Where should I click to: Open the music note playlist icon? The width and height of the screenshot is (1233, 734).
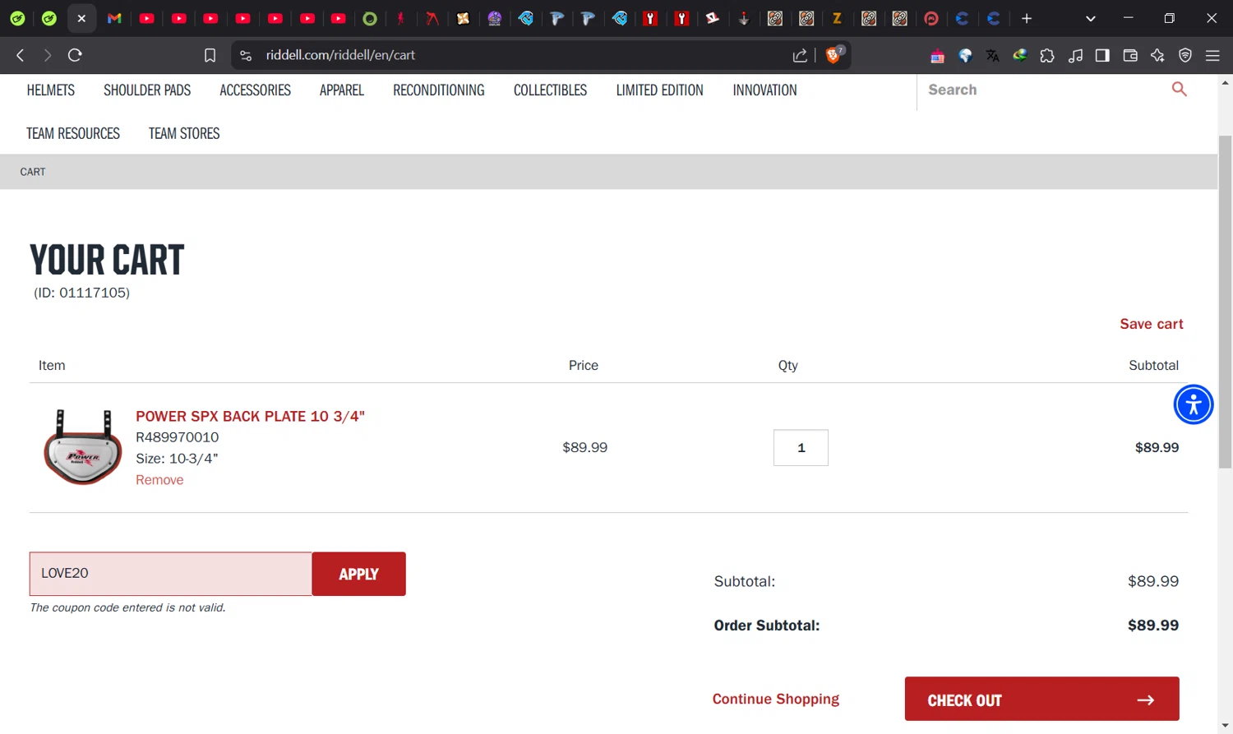tap(1075, 55)
